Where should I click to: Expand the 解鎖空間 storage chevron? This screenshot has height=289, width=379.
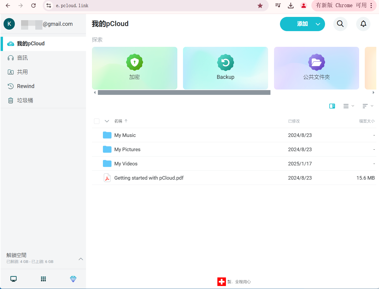click(81, 259)
